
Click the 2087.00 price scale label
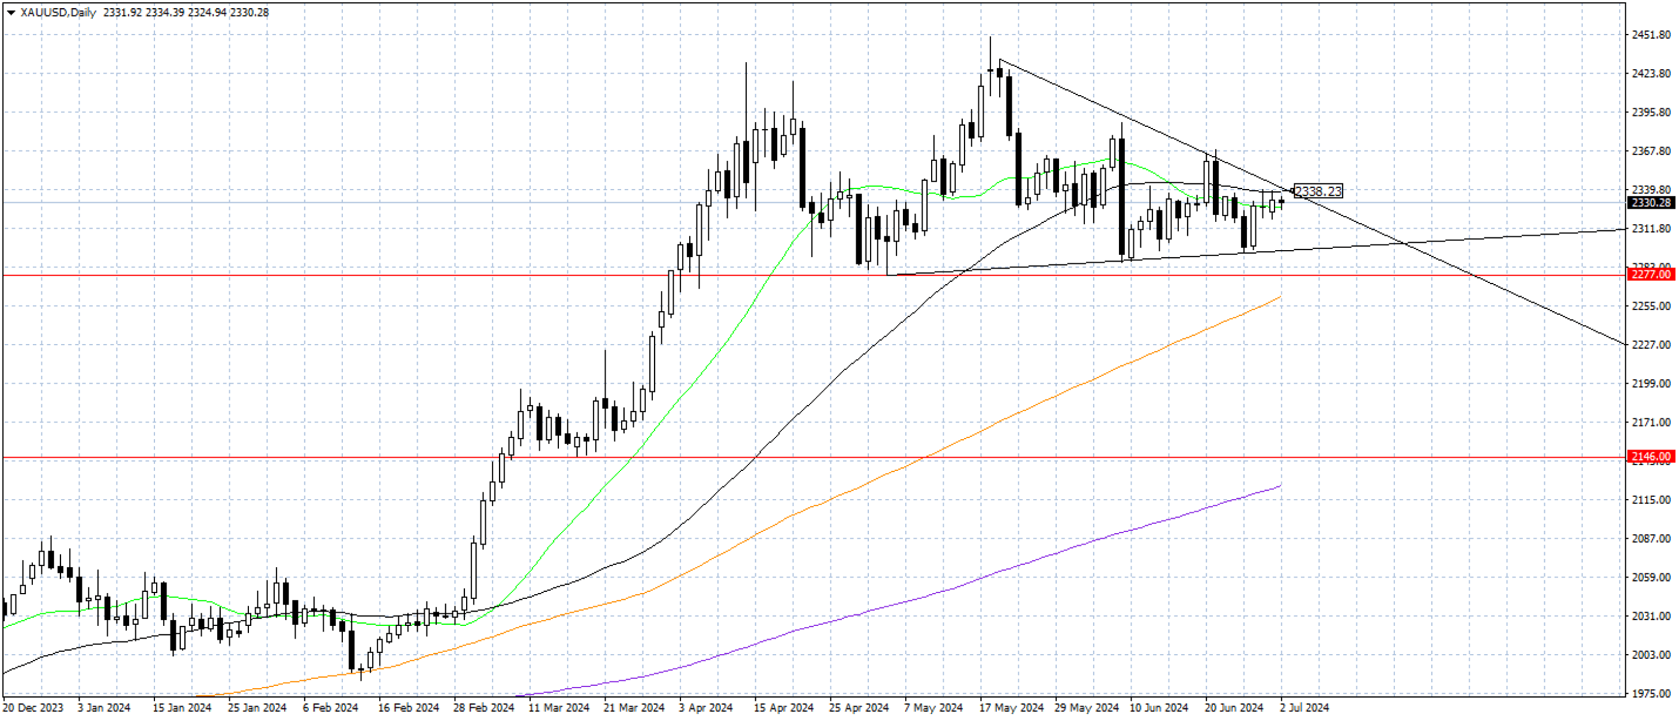pyautogui.click(x=1651, y=538)
